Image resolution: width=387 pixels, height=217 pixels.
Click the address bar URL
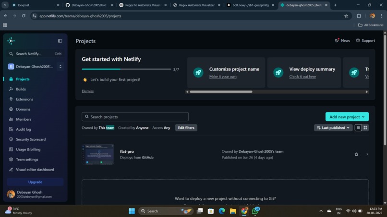(x=80, y=16)
